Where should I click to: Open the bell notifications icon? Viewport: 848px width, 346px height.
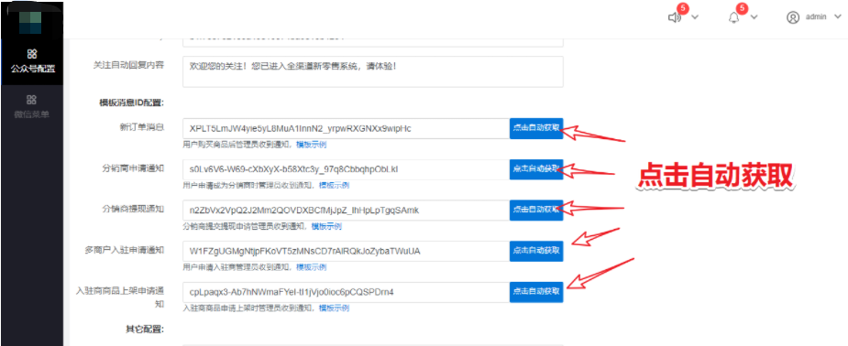tap(734, 17)
